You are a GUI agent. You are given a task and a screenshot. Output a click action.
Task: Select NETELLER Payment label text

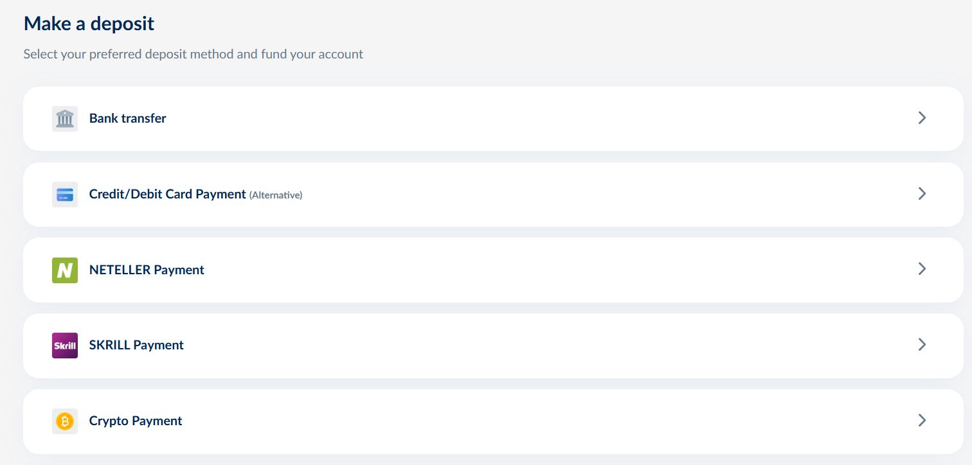(x=147, y=270)
